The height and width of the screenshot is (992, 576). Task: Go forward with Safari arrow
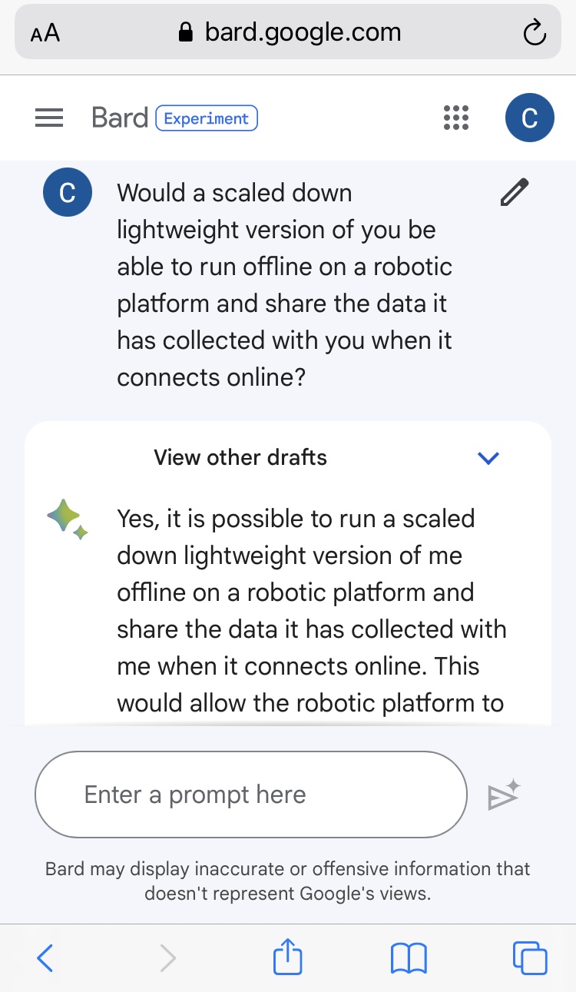(x=167, y=958)
